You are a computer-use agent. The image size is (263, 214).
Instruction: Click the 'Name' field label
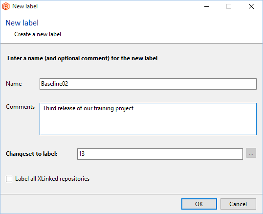[x=14, y=84]
